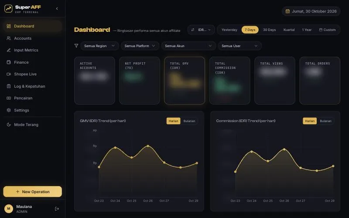Switch Commission trend chart to Bulanan
This screenshot has height=218, width=349.
(325, 121)
